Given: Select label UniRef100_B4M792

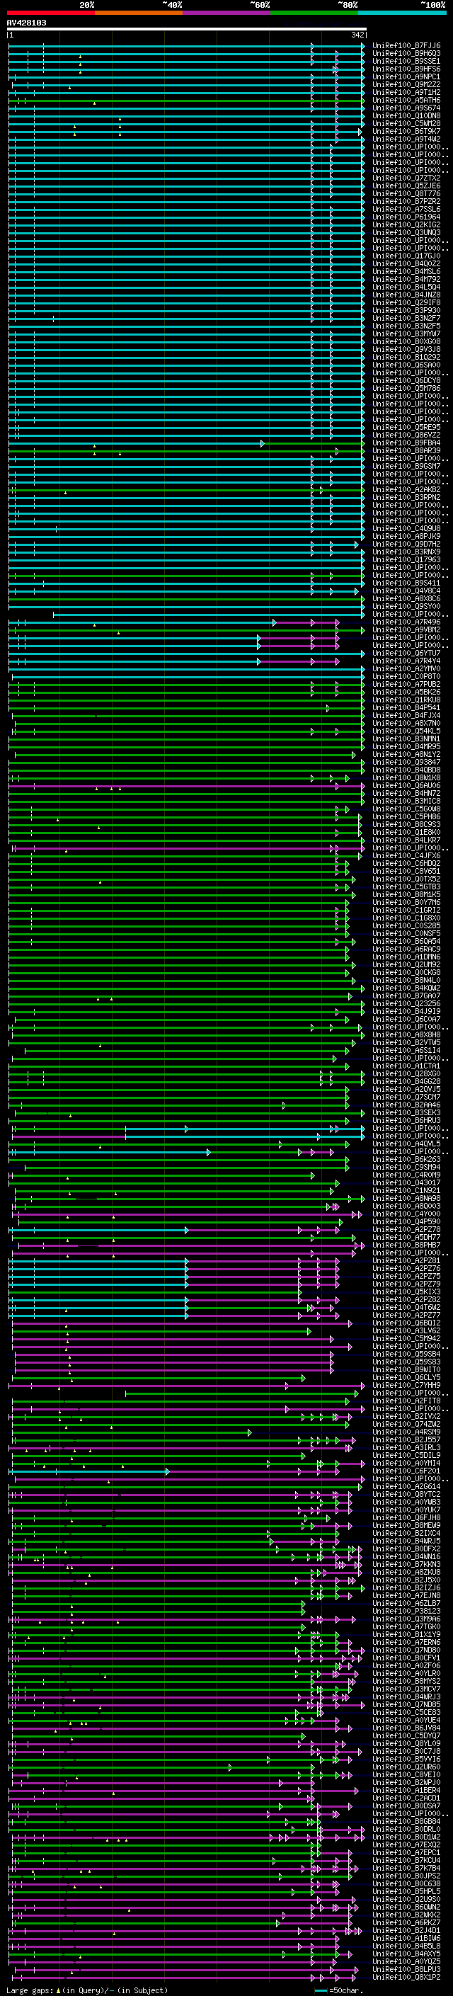Looking at the screenshot, I should tap(406, 279).
